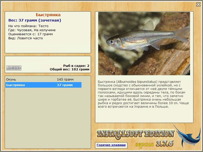203x152 pixels.
Task: Open the Горячие клавиши link
Action: click(x=111, y=145)
